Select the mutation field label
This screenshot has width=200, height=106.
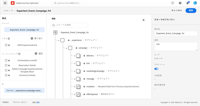click(90, 87)
